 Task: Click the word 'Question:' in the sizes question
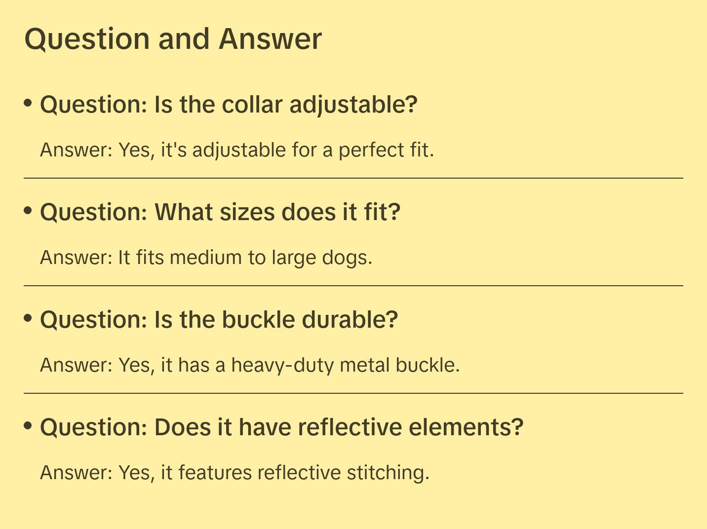[x=94, y=212]
